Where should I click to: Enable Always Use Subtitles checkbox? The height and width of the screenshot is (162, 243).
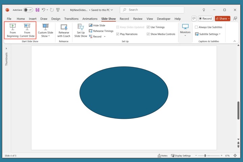pos(196,27)
